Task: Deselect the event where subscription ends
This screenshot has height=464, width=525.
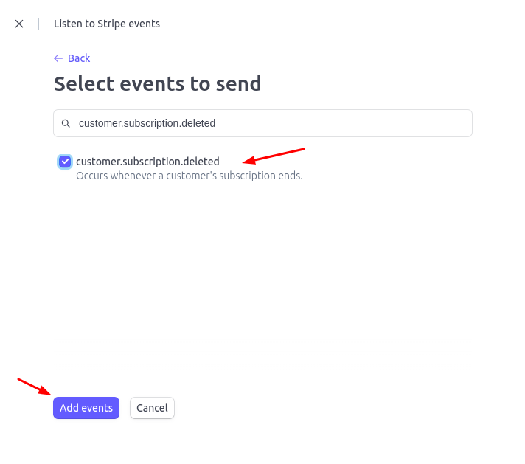Action: pyautogui.click(x=65, y=162)
